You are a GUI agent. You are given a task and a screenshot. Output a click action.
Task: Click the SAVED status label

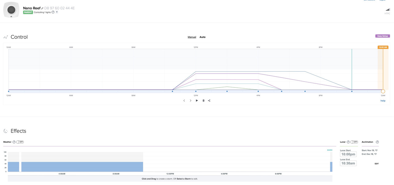[x=330, y=150]
